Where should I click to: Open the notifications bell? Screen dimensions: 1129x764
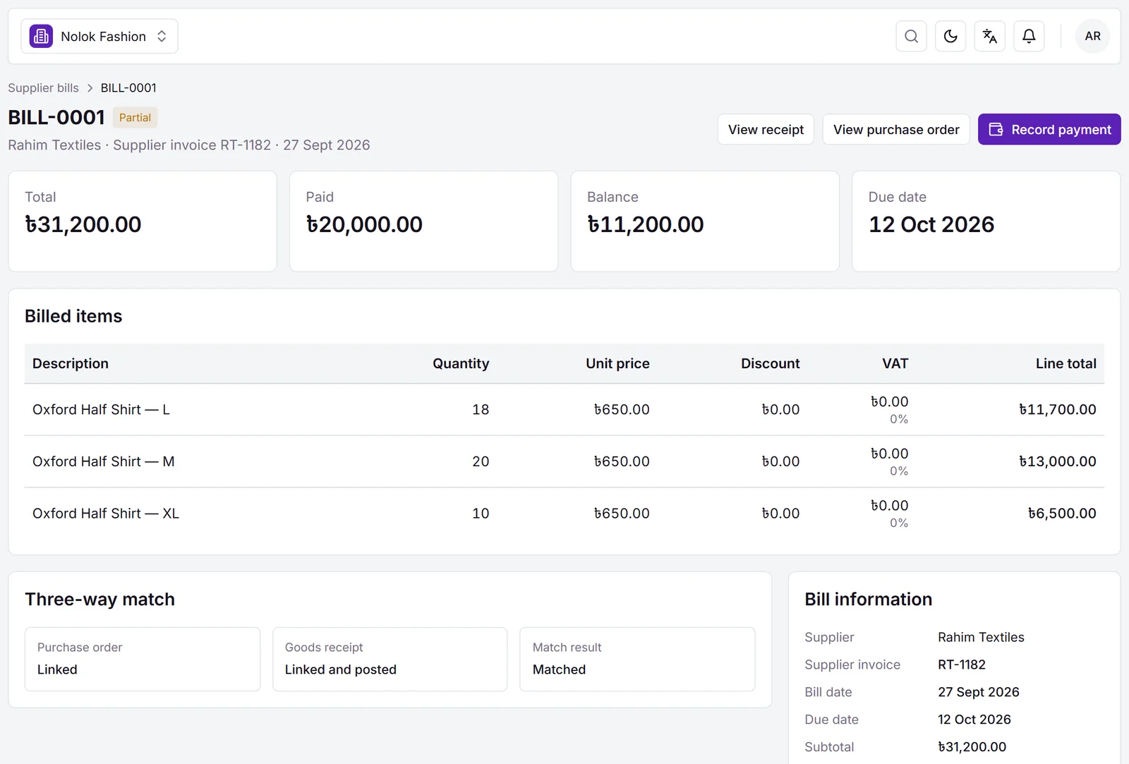coord(1029,36)
